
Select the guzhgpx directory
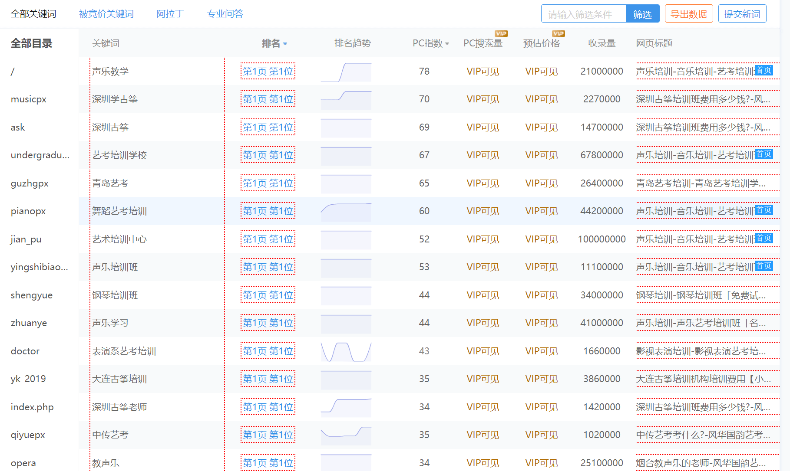(30, 183)
